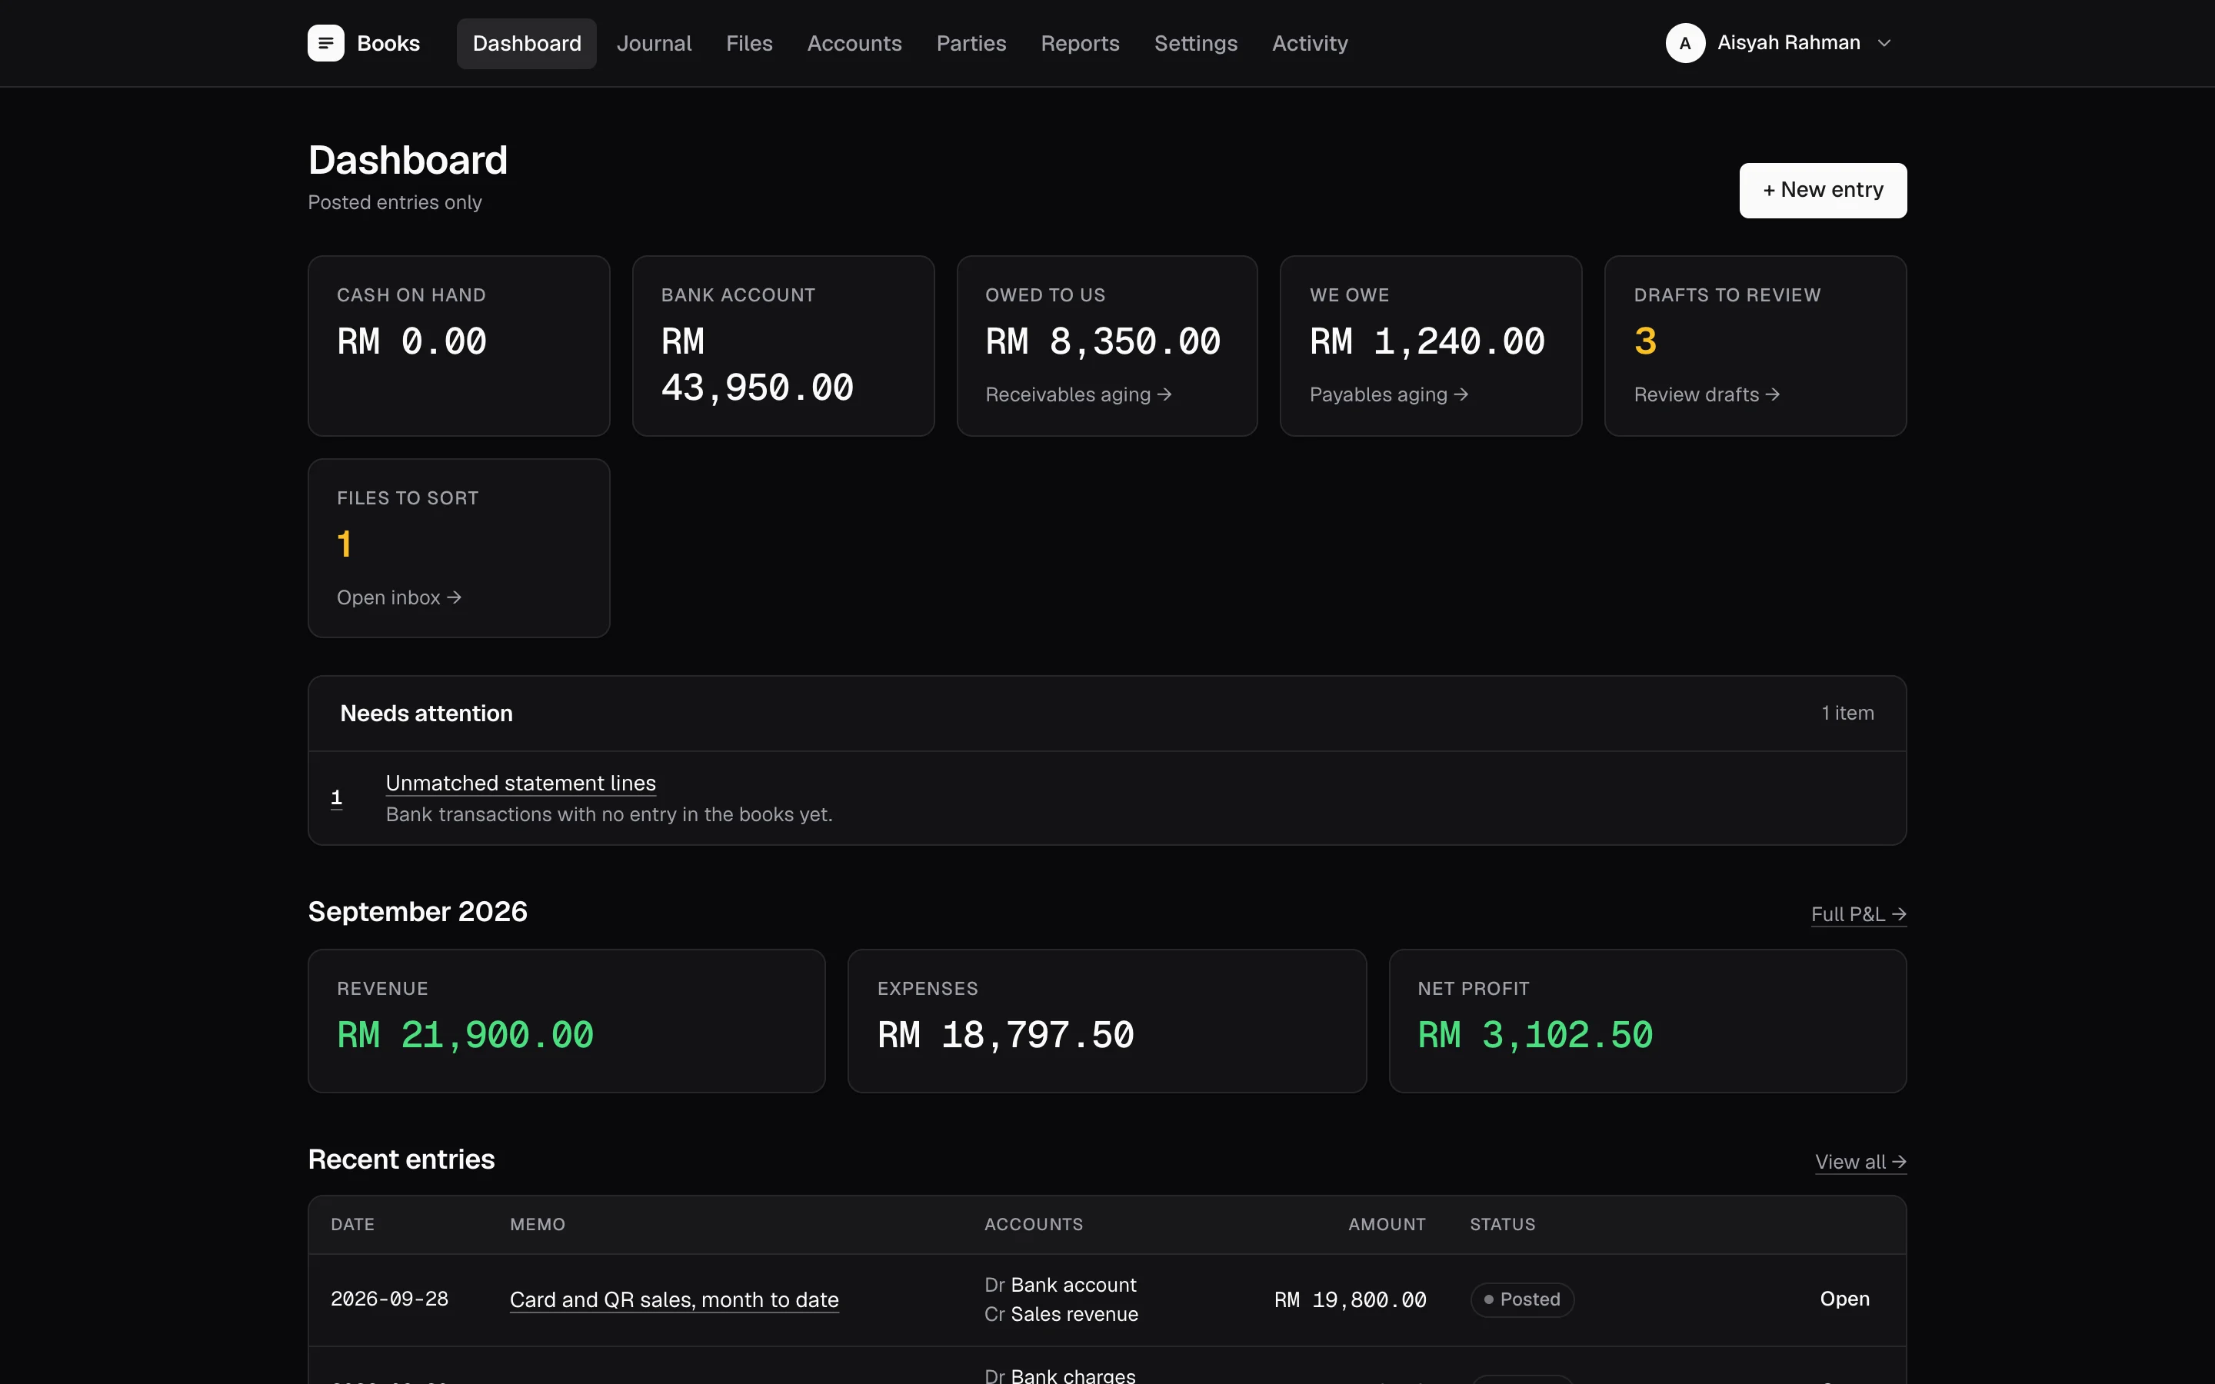Click the STATUS column header
This screenshot has height=1384, width=2215.
tap(1502, 1225)
